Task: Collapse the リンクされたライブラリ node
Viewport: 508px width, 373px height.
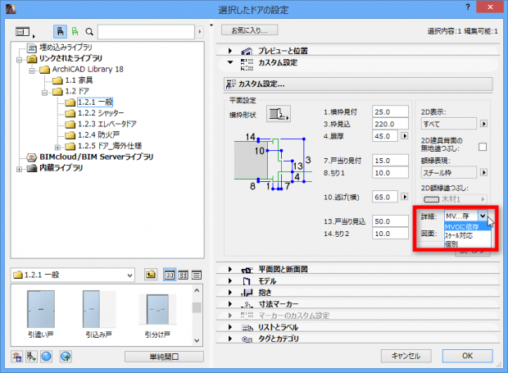Action: pyautogui.click(x=19, y=60)
